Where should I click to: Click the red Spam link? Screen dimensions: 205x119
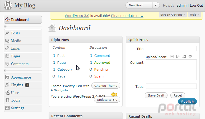coord(99,76)
